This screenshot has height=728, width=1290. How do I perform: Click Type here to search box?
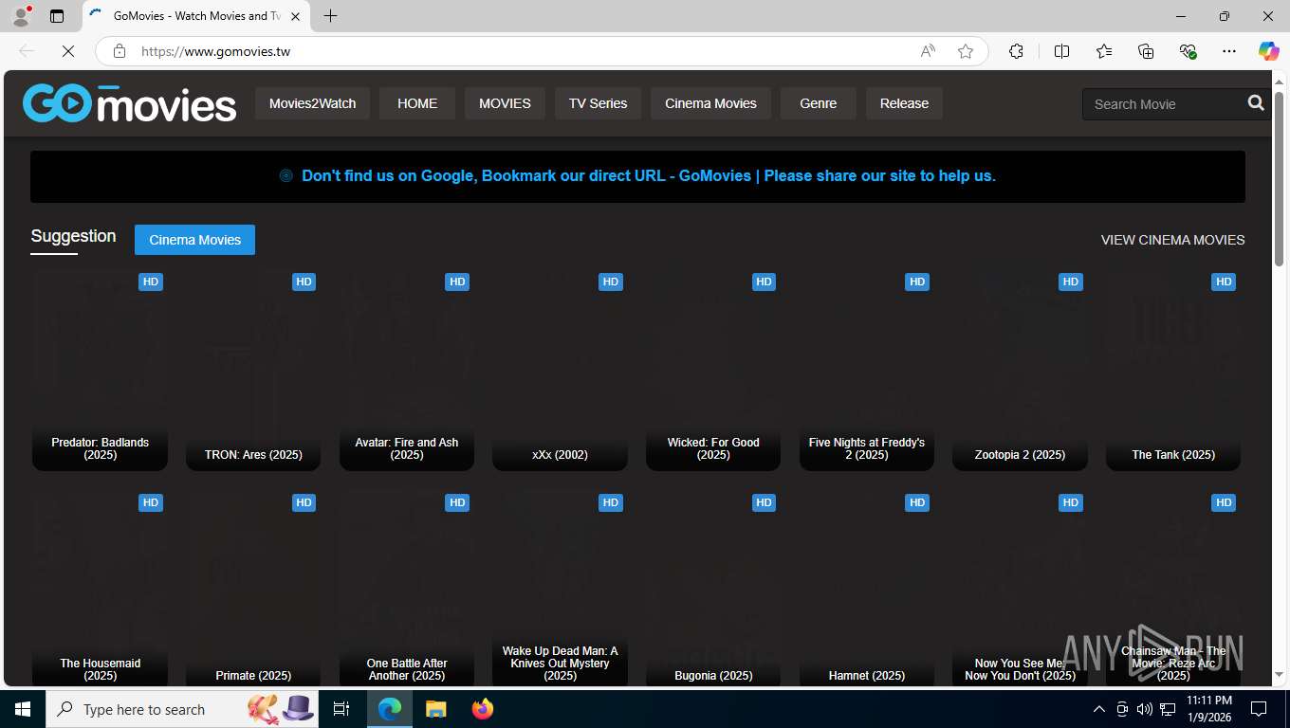[x=183, y=709]
